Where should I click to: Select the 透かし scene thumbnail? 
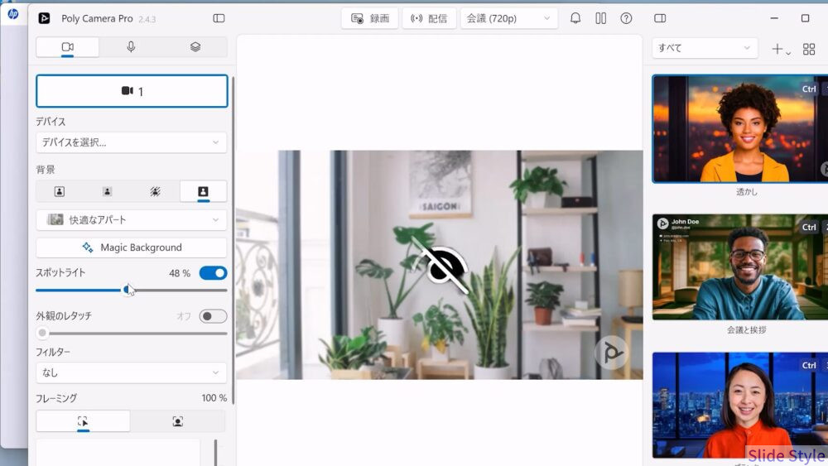(740, 129)
